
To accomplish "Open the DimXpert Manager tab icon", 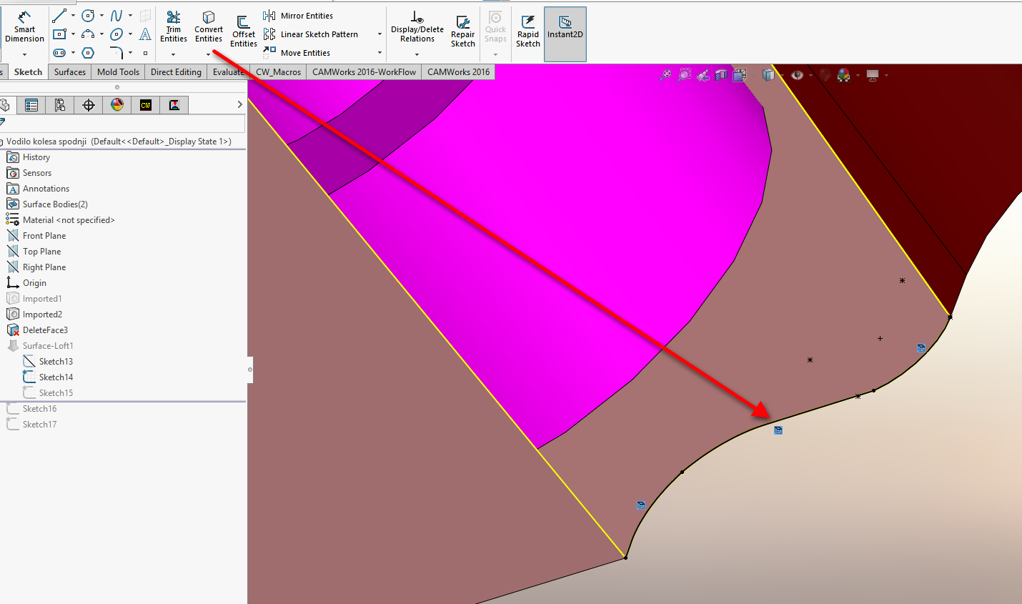I will click(89, 105).
